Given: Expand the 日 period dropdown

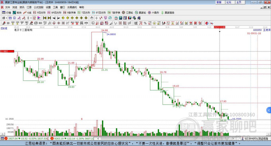Looking at the screenshot, I should (x=6, y=18).
